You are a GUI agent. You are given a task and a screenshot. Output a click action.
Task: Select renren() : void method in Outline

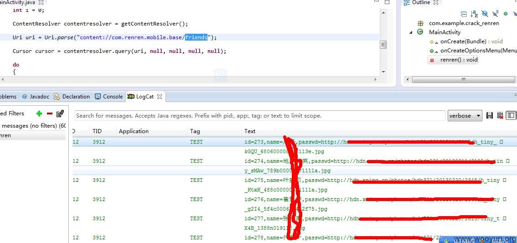point(459,60)
